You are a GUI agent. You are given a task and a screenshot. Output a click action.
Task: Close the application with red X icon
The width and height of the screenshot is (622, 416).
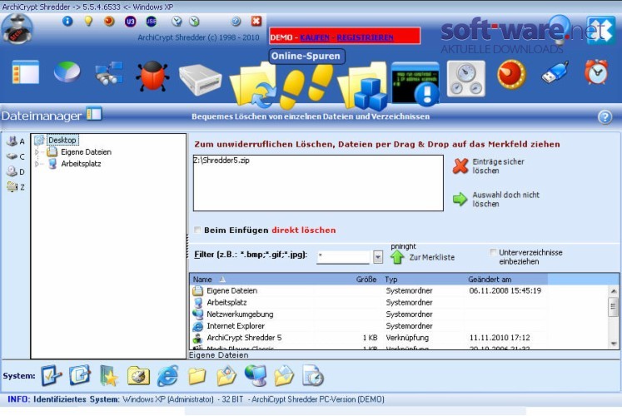coord(256,21)
